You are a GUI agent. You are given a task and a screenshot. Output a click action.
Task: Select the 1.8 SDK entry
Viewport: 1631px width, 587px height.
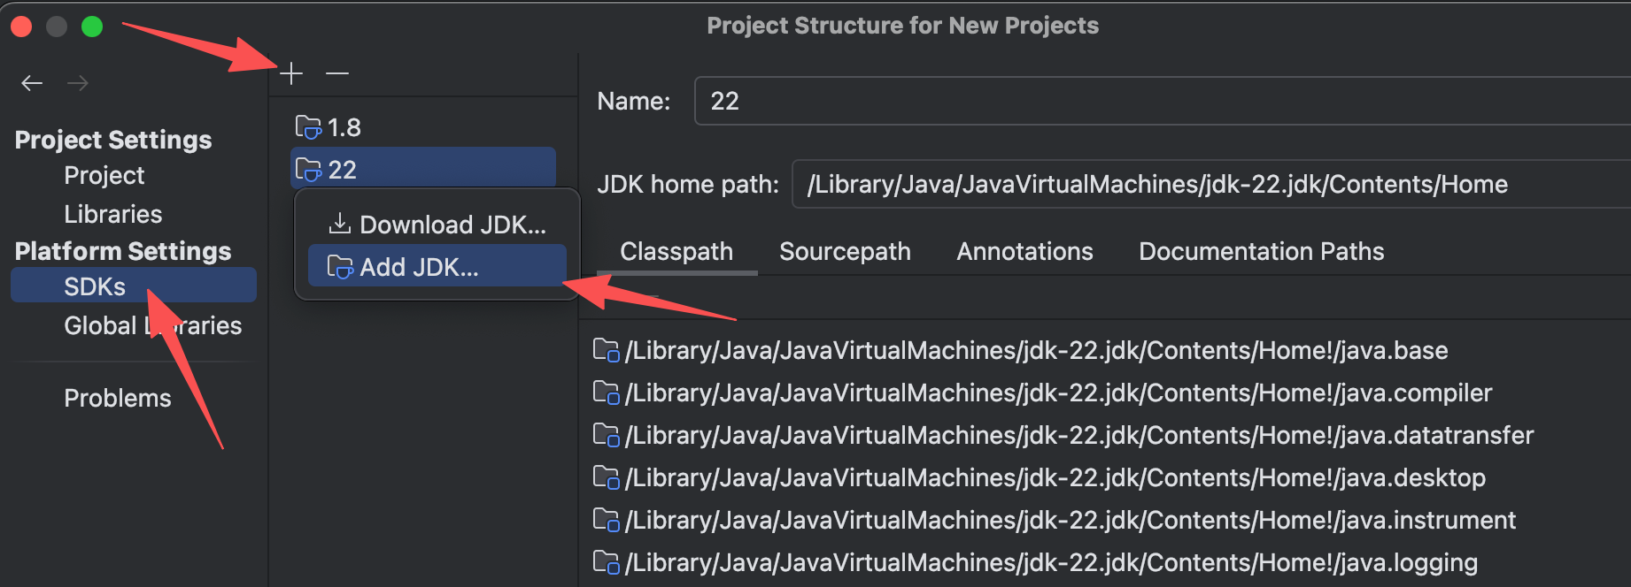pyautogui.click(x=344, y=128)
